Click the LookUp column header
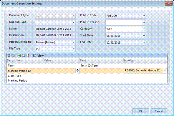 point(145,60)
